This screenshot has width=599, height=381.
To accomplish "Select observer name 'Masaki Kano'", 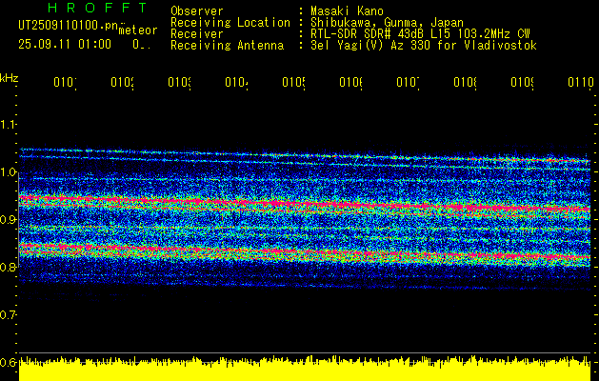I will [x=347, y=11].
